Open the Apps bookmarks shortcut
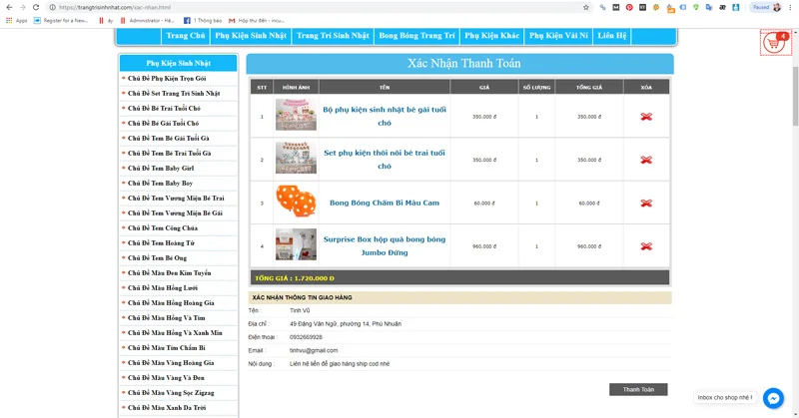The image size is (799, 418). 17,20
